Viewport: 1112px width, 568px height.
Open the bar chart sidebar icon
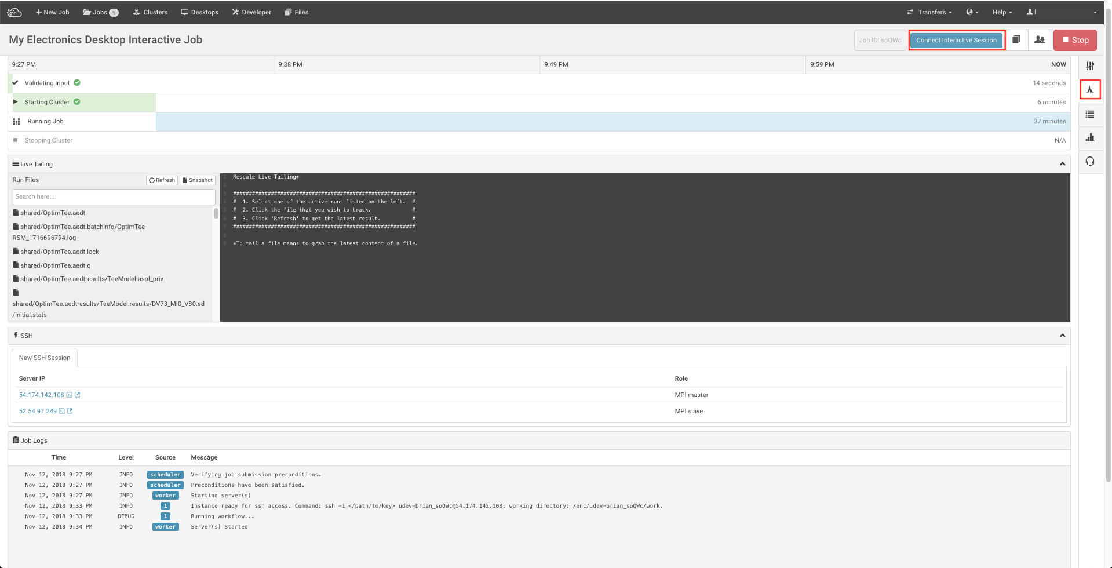pos(1090,137)
